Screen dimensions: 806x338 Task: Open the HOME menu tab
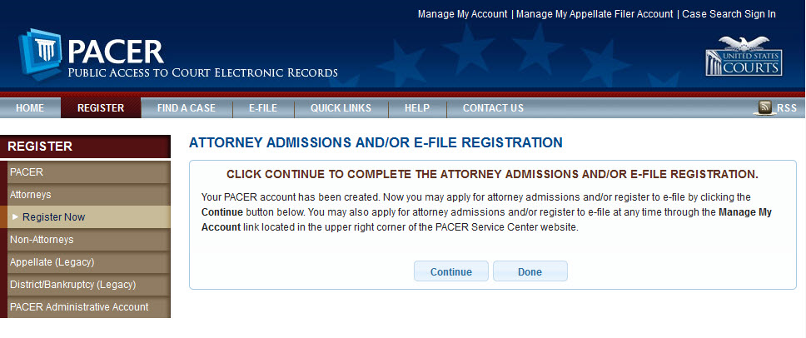30,108
